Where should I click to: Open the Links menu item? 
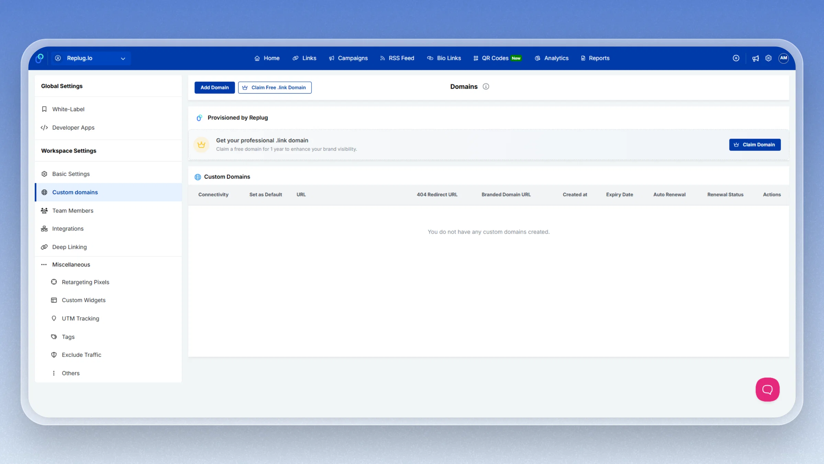pyautogui.click(x=304, y=58)
